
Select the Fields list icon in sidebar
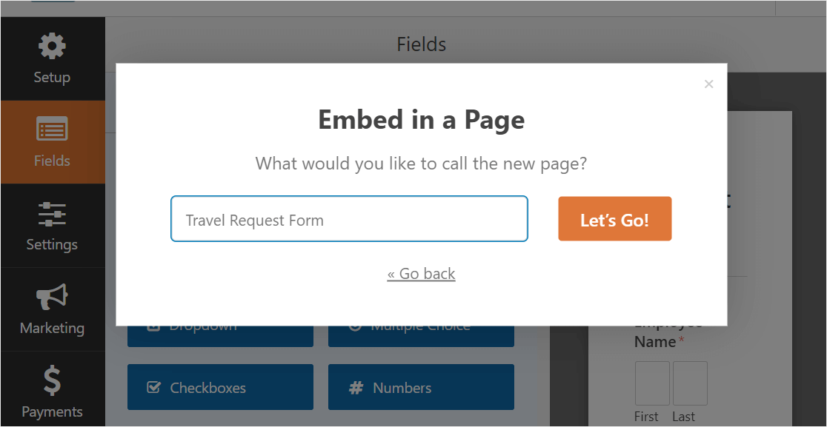click(52, 129)
